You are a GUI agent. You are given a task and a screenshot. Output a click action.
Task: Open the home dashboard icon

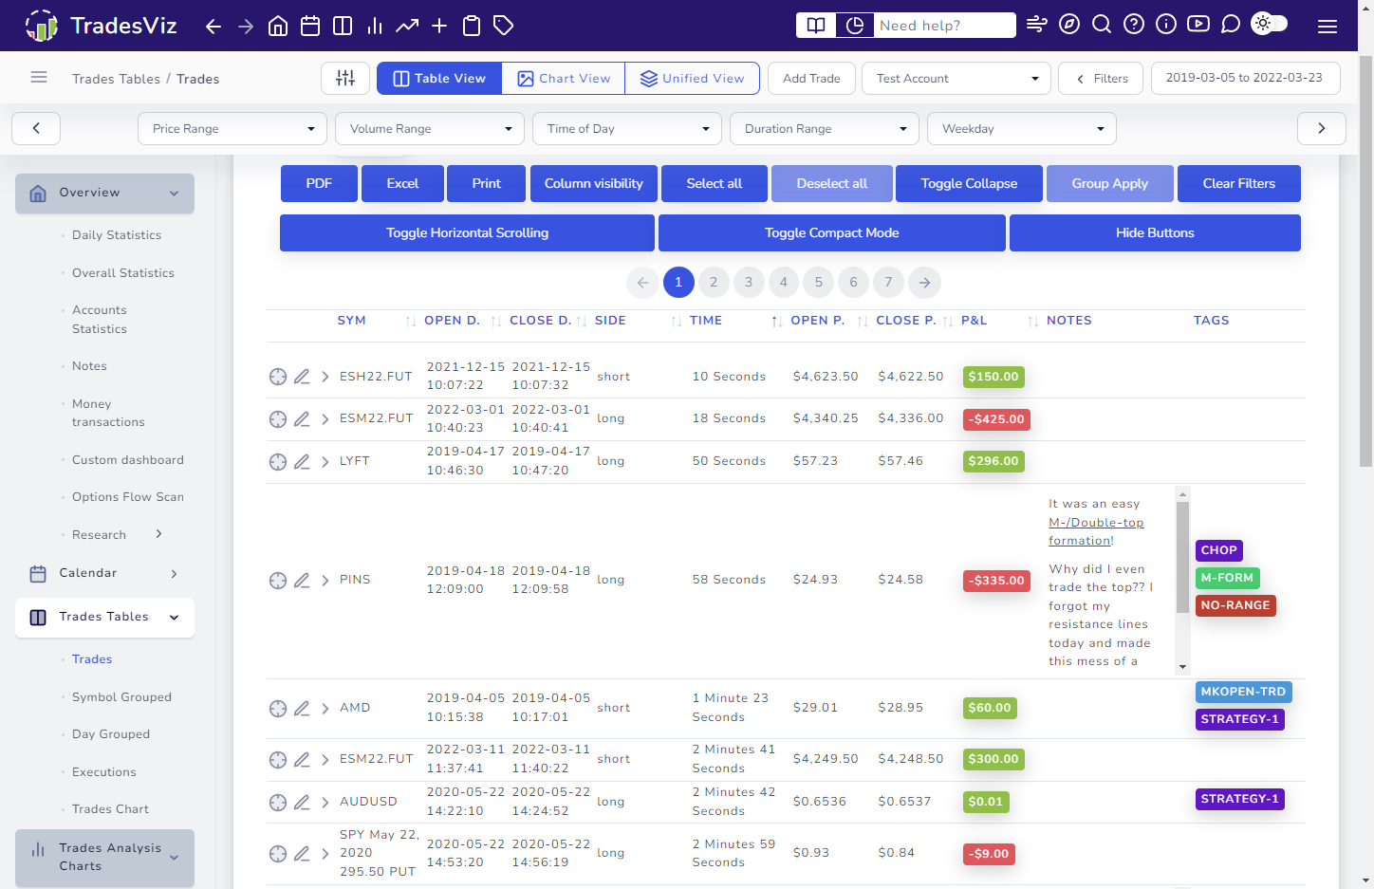(x=278, y=26)
